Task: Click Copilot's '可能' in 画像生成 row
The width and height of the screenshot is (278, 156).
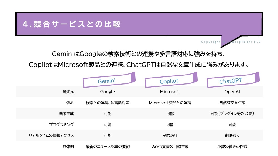Action: coord(170,114)
